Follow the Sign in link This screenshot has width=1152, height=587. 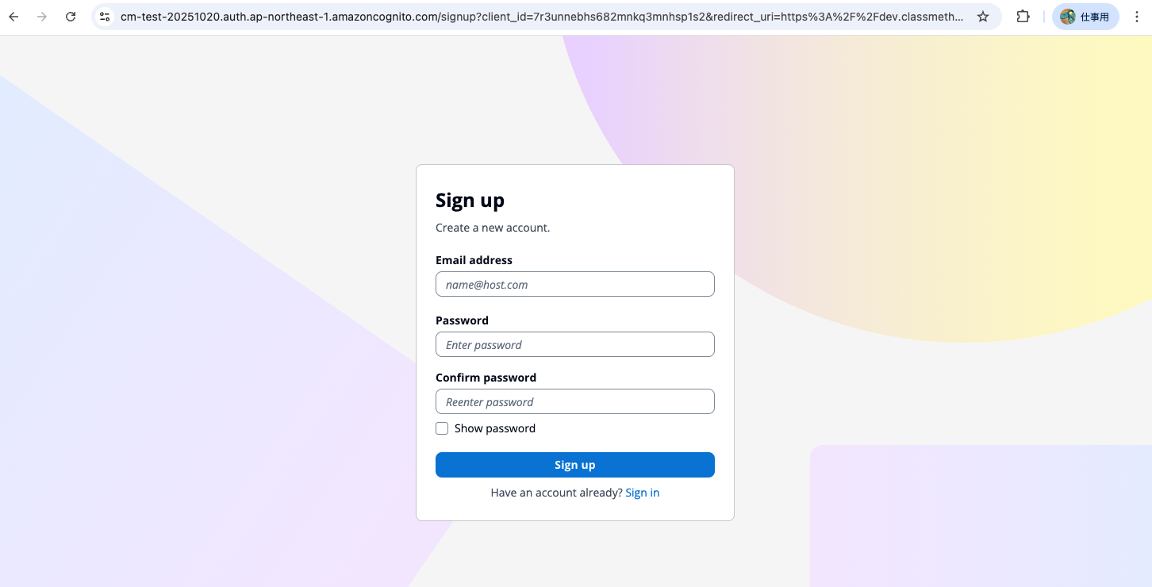[x=642, y=493]
